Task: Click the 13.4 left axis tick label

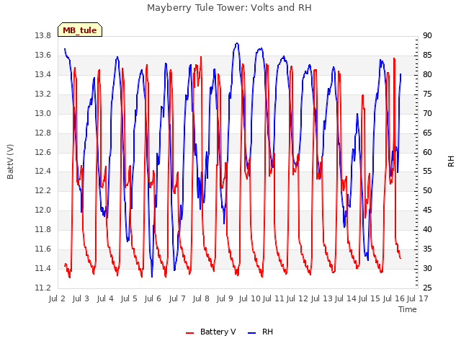Action: pyautogui.click(x=42, y=74)
